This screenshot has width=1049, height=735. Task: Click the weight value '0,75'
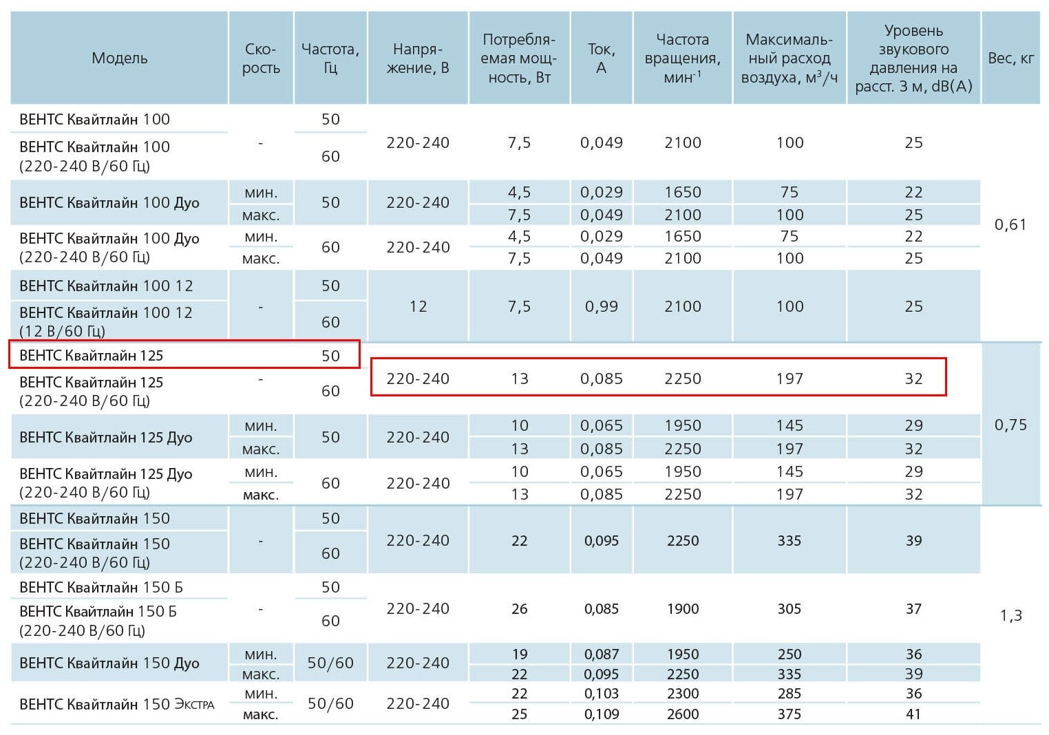click(1010, 425)
